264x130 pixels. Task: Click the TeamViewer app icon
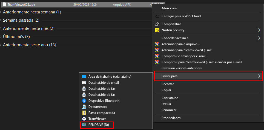[84, 119]
